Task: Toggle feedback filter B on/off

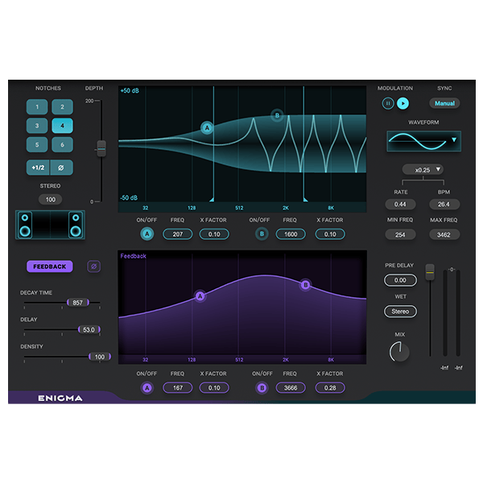Action: (262, 388)
